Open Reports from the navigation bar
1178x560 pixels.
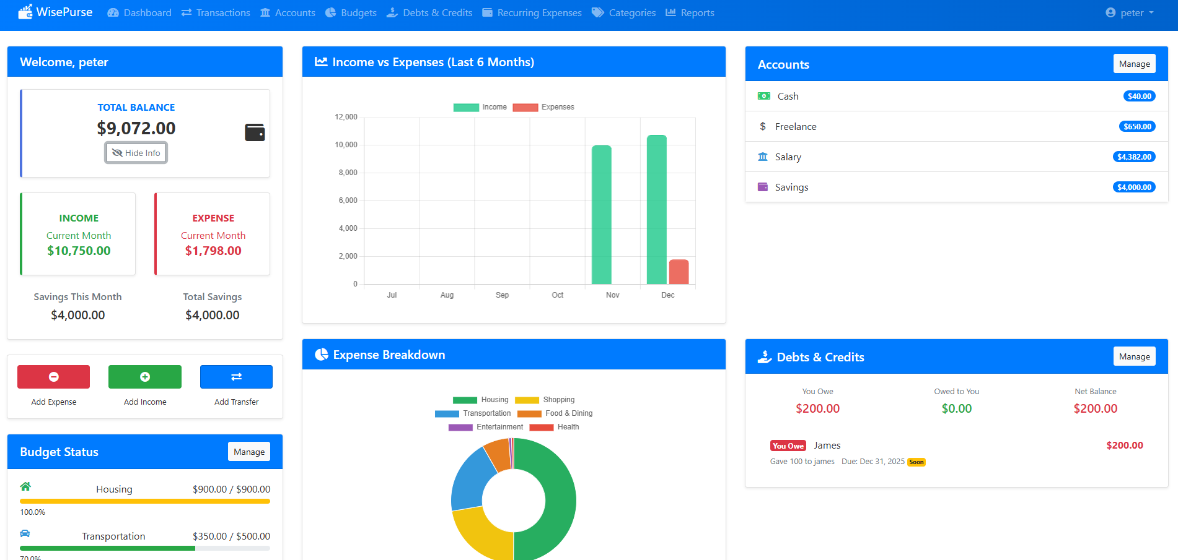(x=690, y=12)
